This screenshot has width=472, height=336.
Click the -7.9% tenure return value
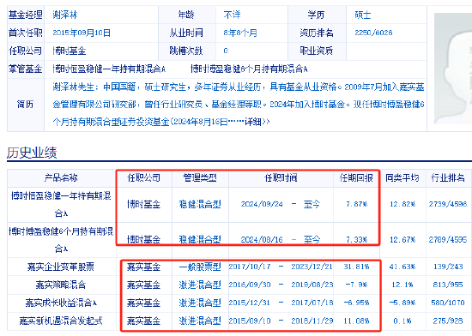pos(356,285)
